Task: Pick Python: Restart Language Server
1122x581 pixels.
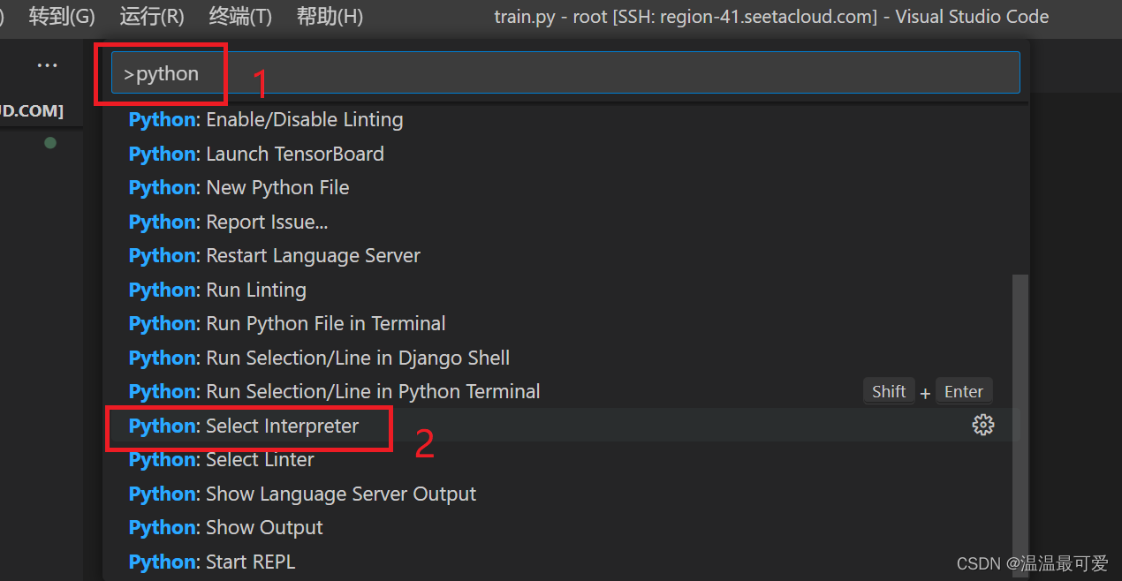Action: coord(274,256)
